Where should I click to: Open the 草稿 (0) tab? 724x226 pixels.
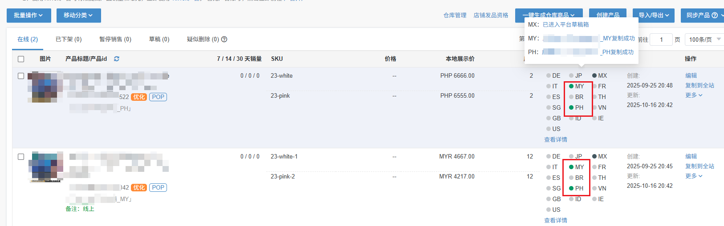159,40
